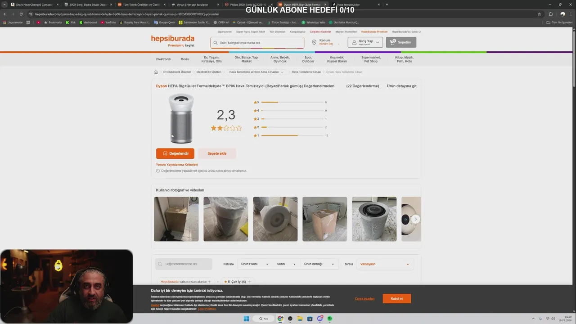Switch to Shark NeverChange5 Compact browser tab
The width and height of the screenshot is (576, 324).
tap(34, 4)
